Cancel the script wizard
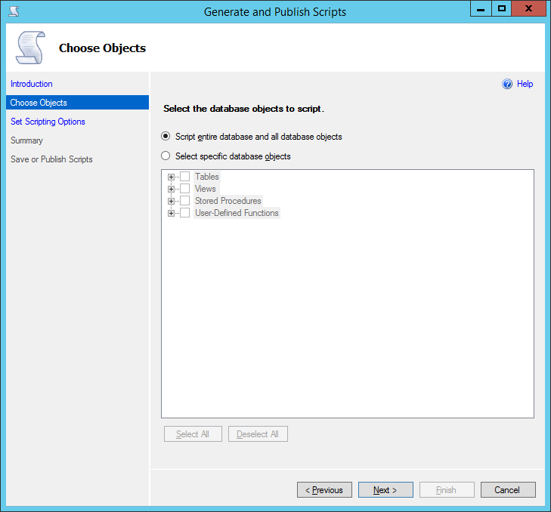551x512 pixels. click(507, 490)
